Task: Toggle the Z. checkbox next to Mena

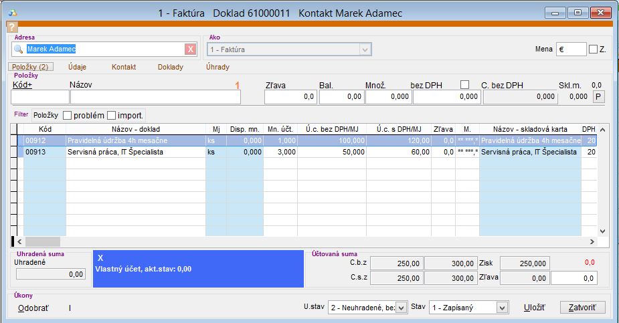Action: point(593,49)
